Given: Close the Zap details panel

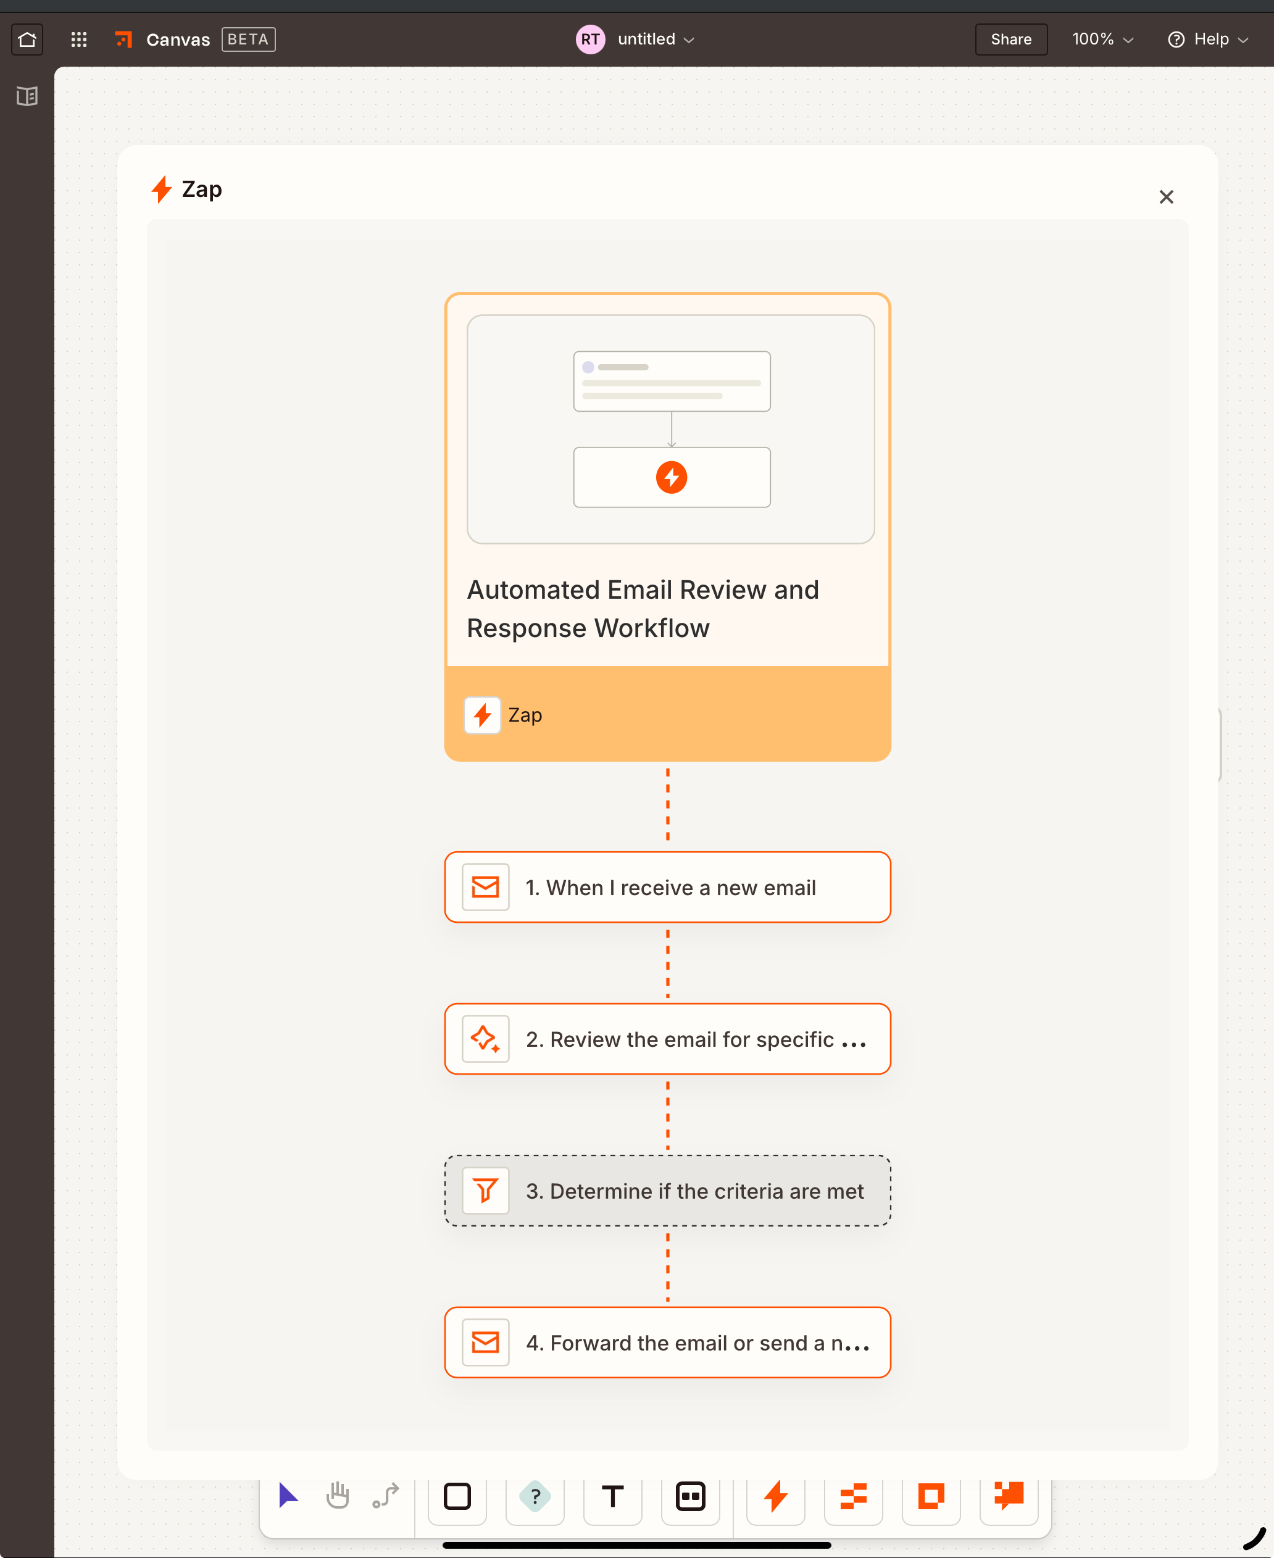Looking at the screenshot, I should click(1166, 197).
